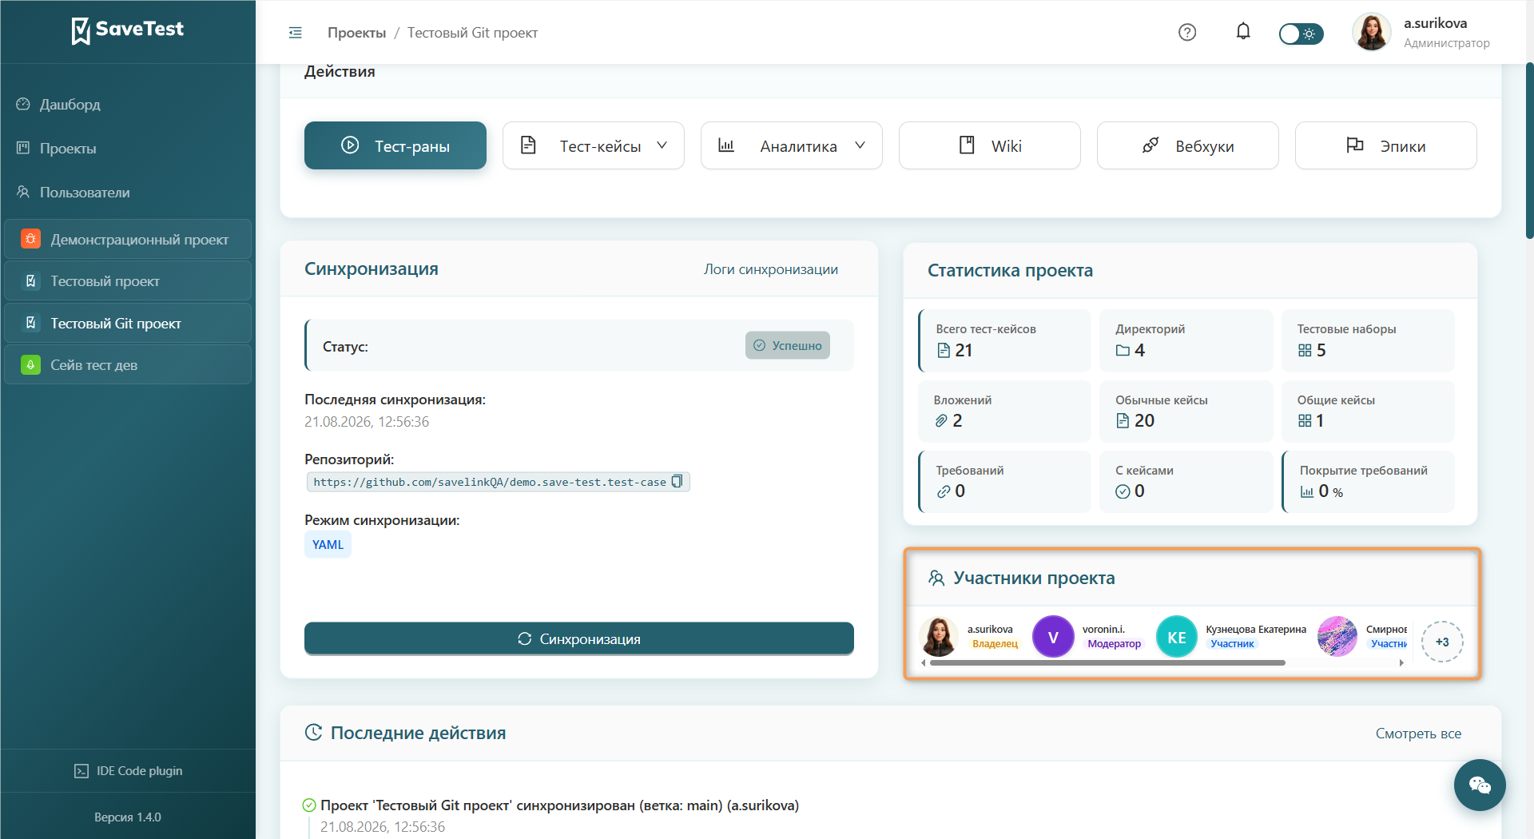Open the IDE Code plugin link
This screenshot has width=1534, height=839.
click(128, 771)
